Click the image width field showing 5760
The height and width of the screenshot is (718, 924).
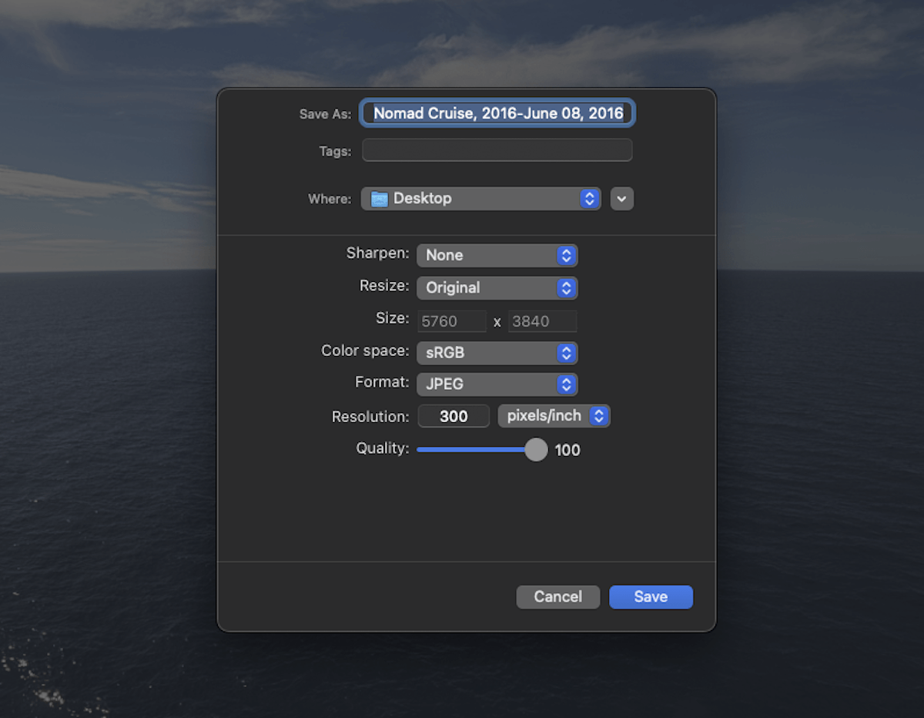coord(452,320)
